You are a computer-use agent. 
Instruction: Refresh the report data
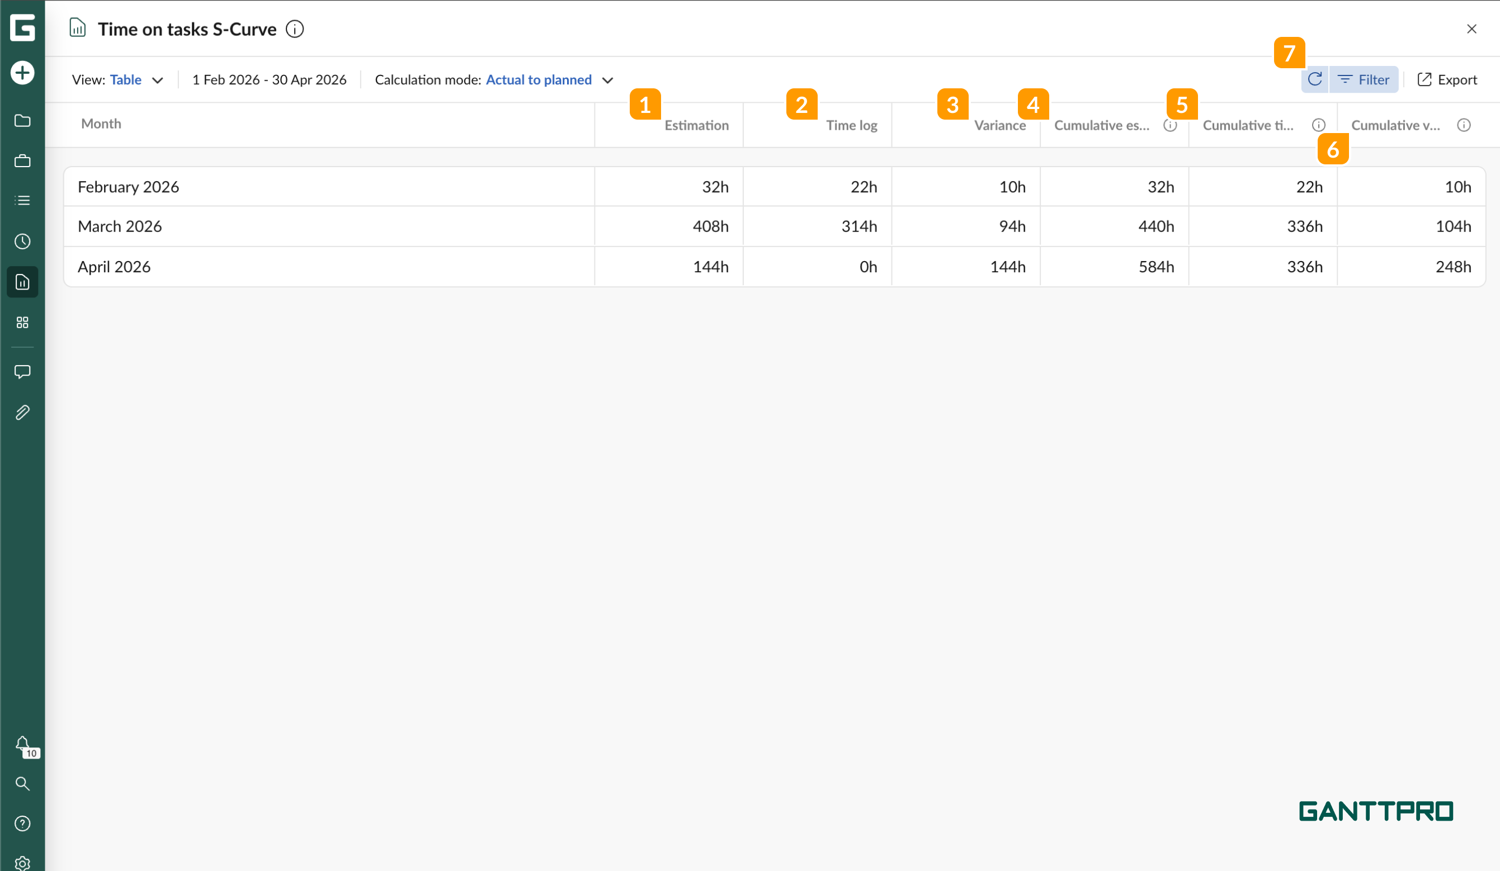pyautogui.click(x=1315, y=79)
